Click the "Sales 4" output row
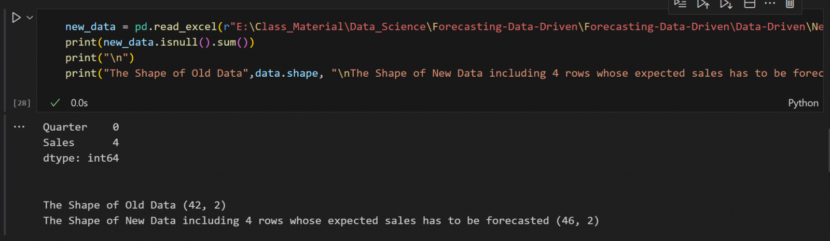Screen dimensions: 830x241 80,143
